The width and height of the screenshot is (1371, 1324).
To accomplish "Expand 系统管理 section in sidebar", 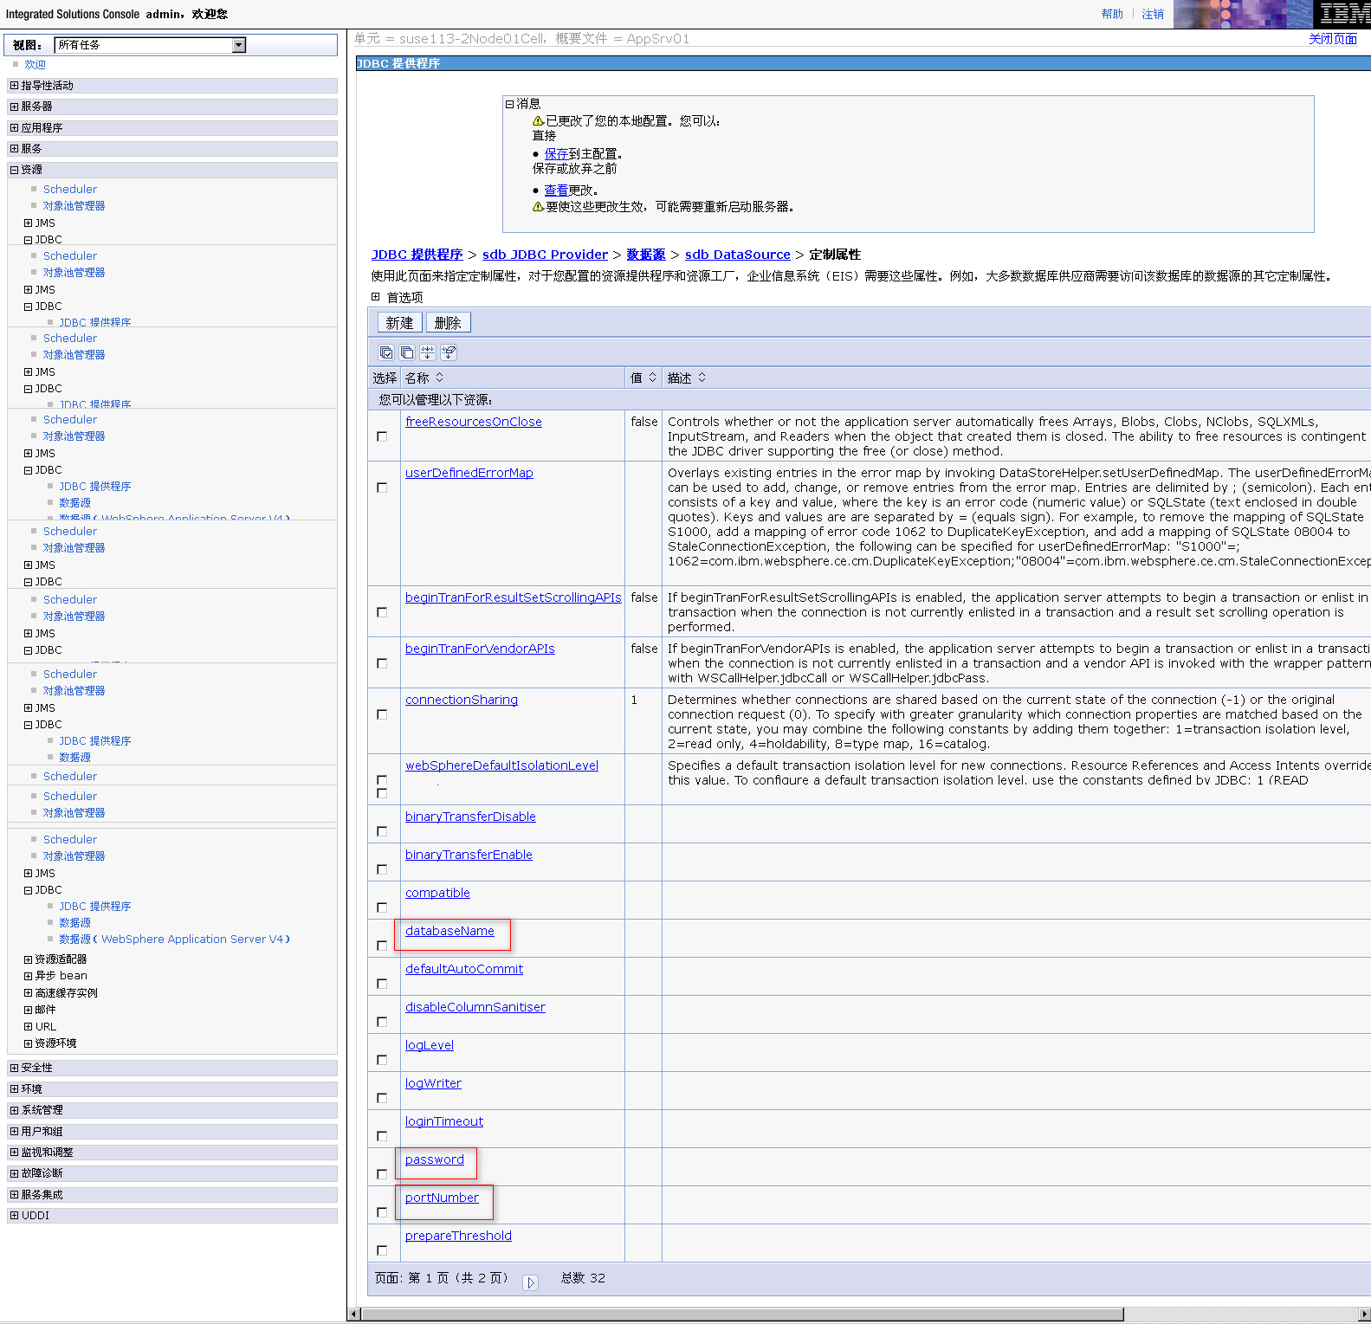I will (14, 1110).
